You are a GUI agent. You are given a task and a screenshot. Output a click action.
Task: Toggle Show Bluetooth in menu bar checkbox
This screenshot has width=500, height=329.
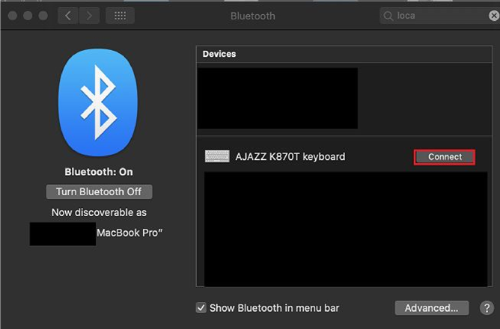pyautogui.click(x=201, y=308)
